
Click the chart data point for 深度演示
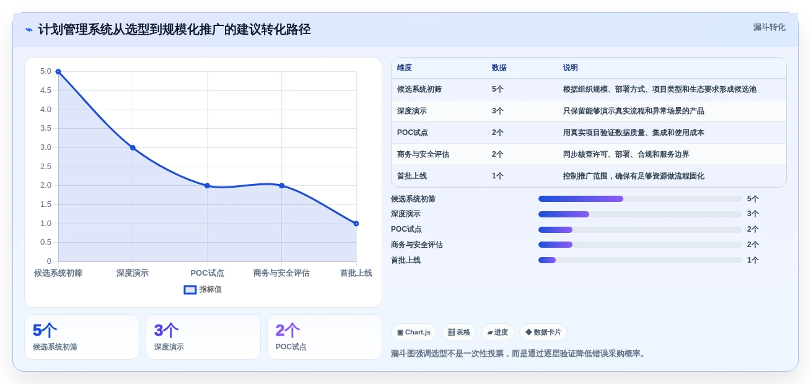[133, 147]
